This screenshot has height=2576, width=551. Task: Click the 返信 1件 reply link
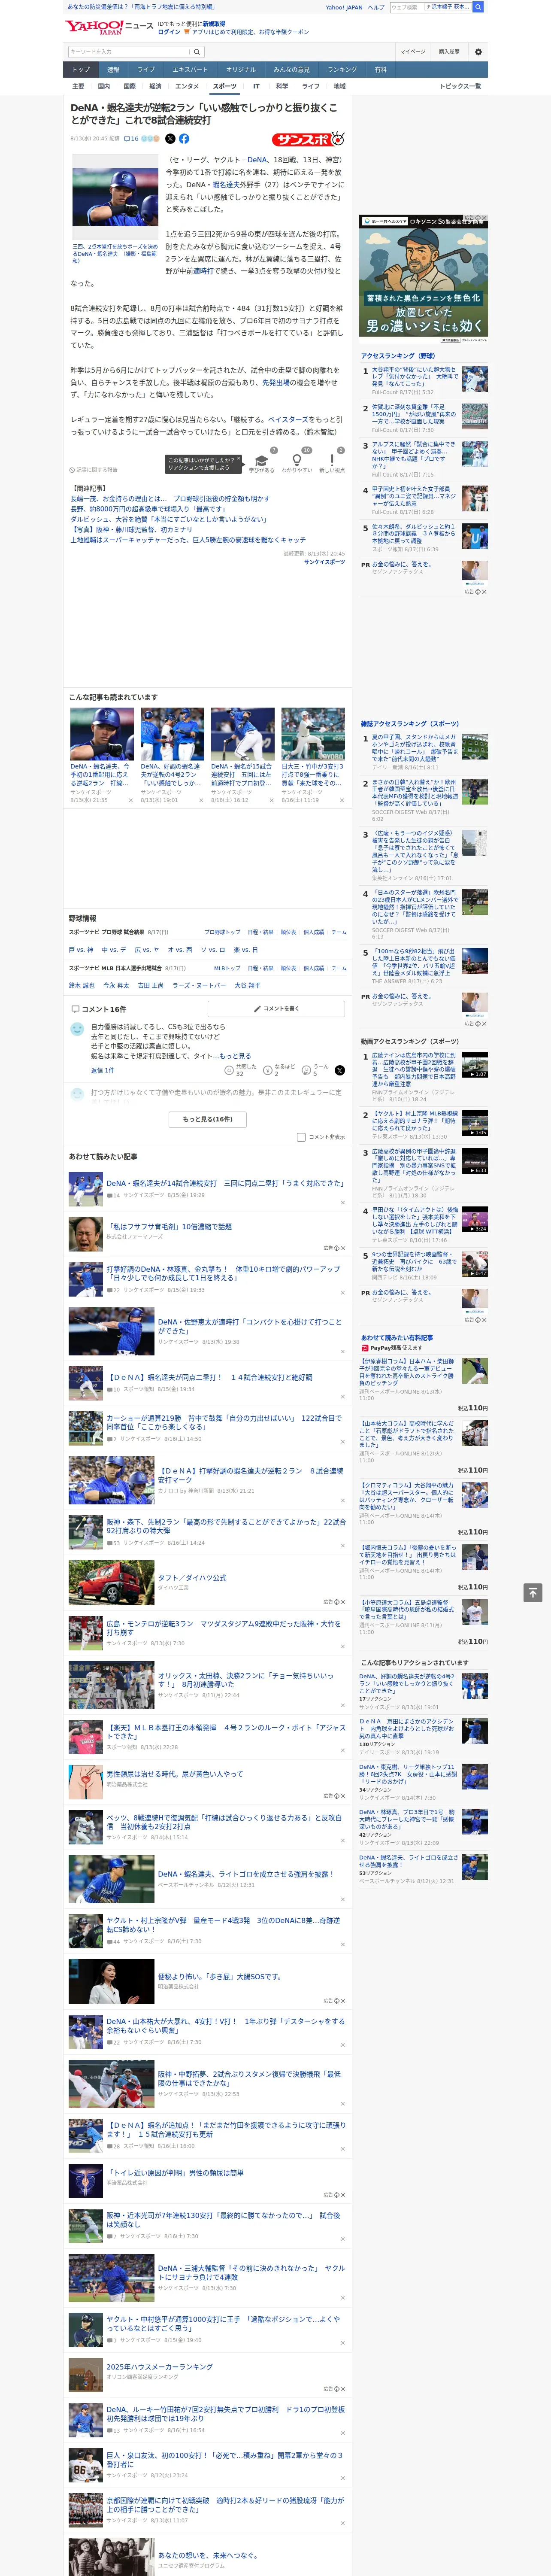[x=103, y=1069]
